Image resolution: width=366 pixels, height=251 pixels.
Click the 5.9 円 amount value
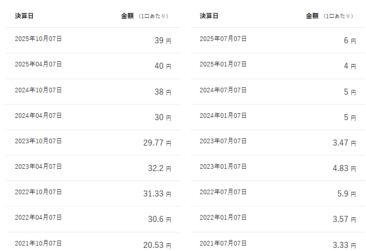tap(346, 194)
